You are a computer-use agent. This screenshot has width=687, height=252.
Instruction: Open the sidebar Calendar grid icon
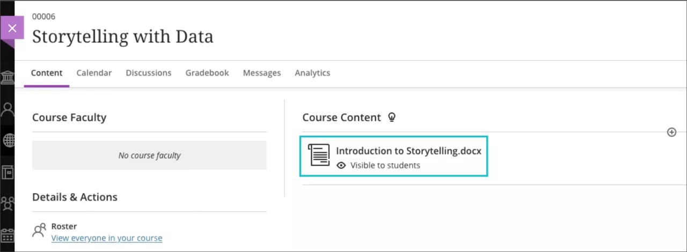pyautogui.click(x=8, y=235)
